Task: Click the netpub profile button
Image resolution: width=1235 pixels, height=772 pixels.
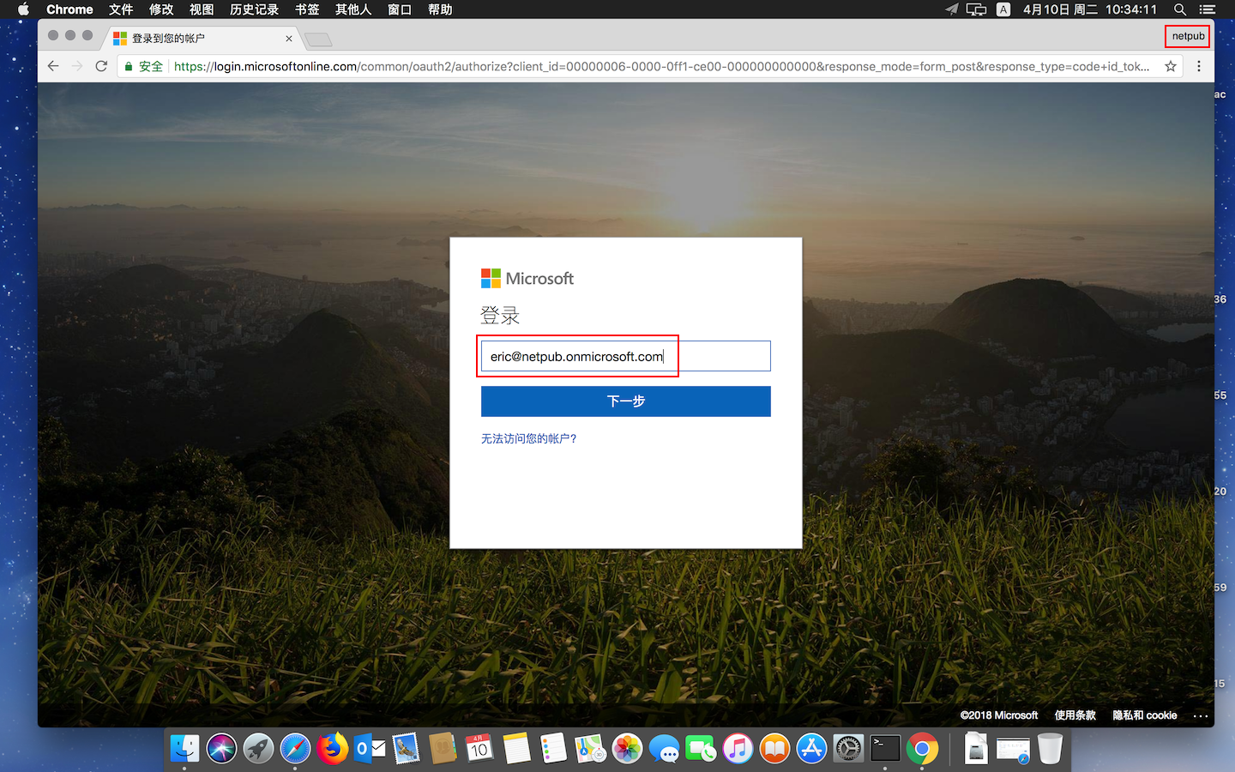Action: coord(1188,36)
